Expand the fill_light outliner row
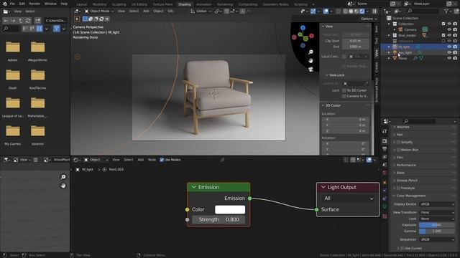The height and width of the screenshot is (258, 460). (389, 47)
